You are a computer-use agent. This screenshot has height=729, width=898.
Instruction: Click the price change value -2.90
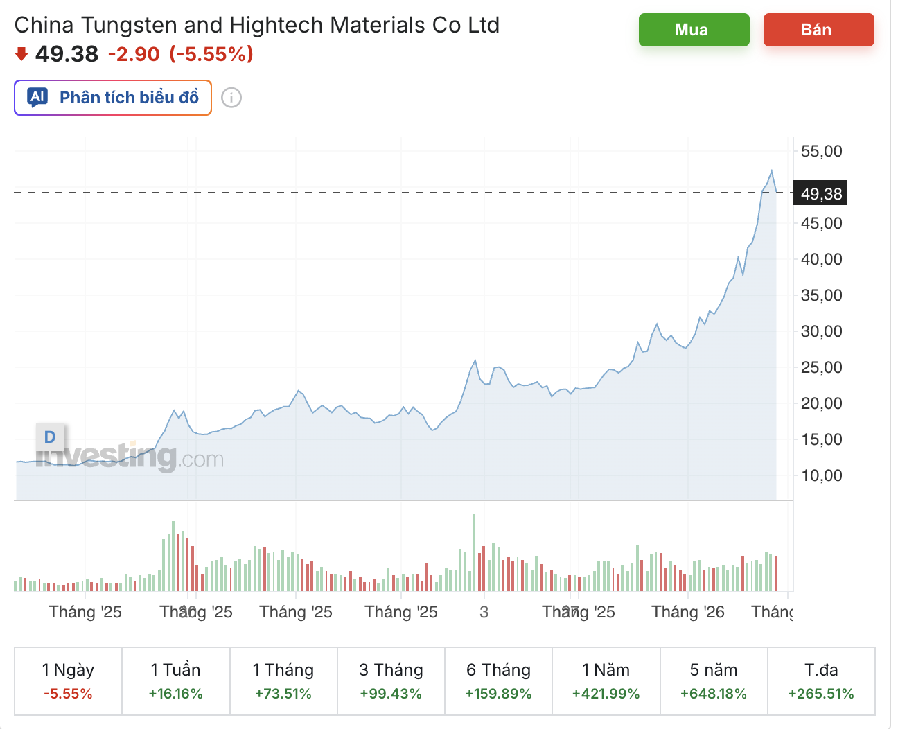[x=134, y=54]
